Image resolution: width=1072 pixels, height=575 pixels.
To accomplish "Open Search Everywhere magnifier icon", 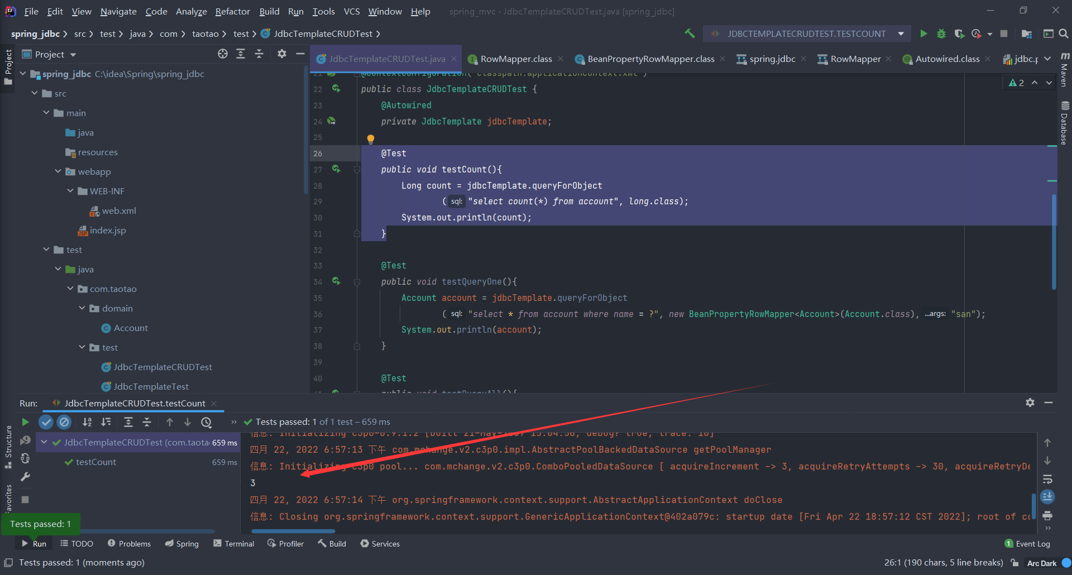I will coord(1064,33).
